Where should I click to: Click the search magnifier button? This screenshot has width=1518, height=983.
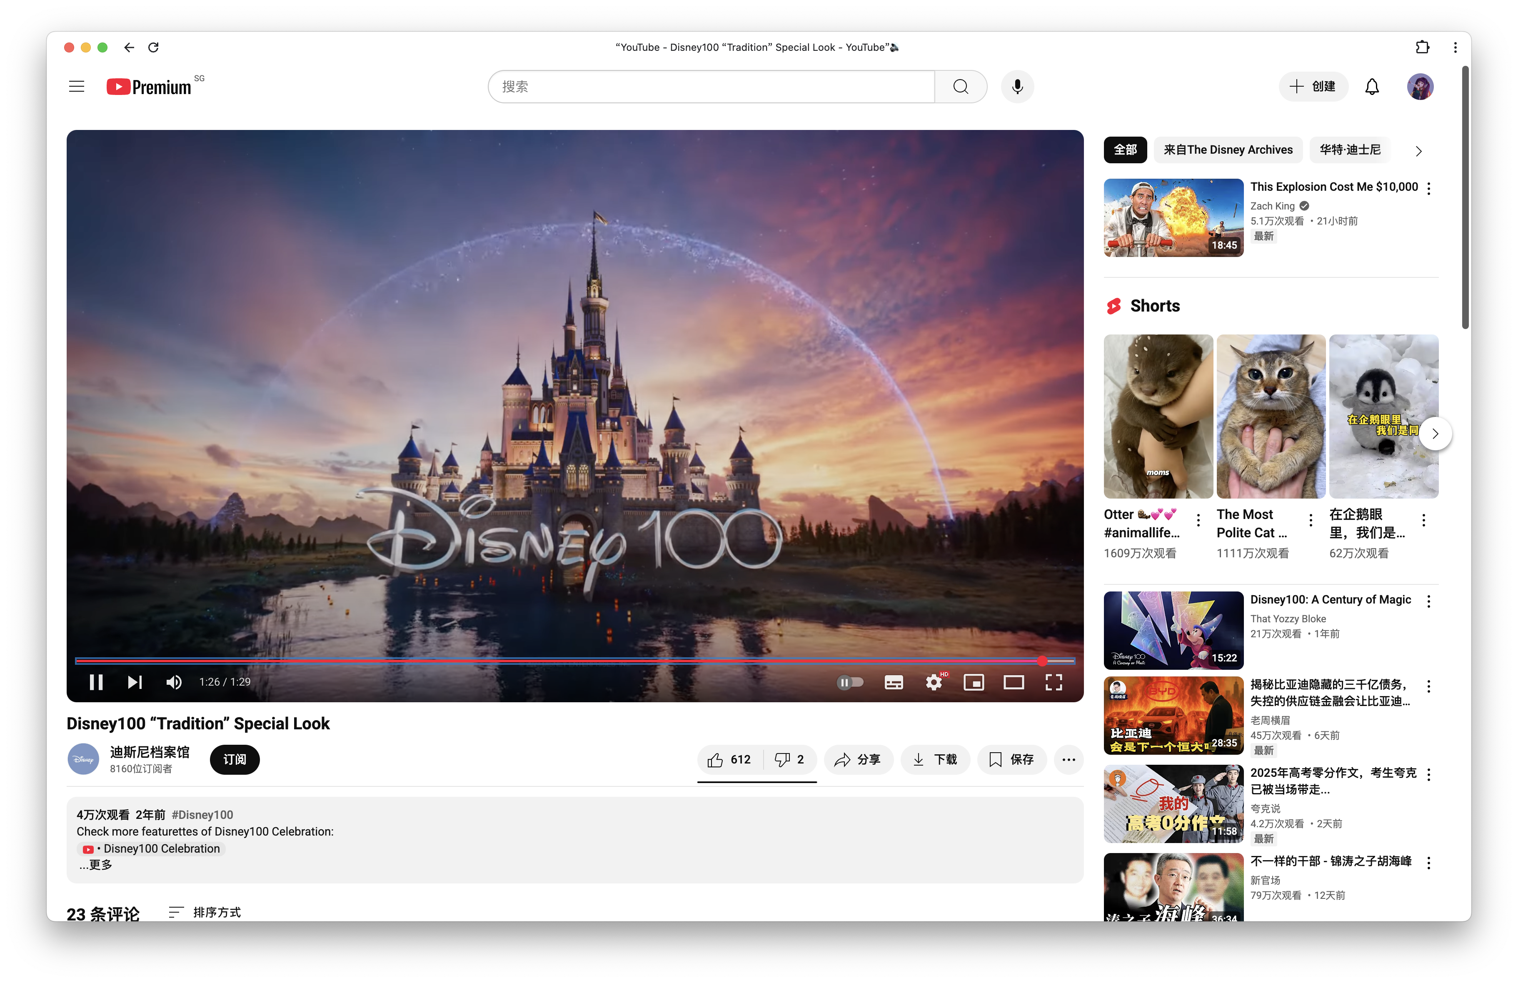[x=961, y=87]
